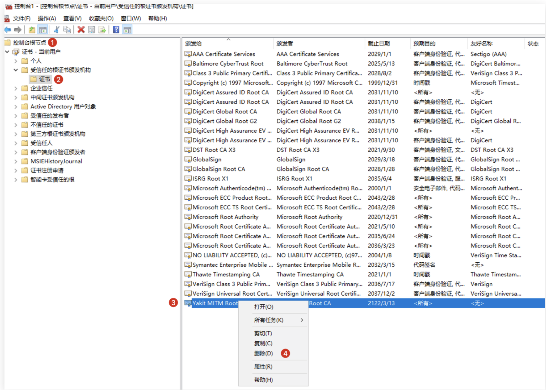Expand the 个人 folder node
The width and height of the screenshot is (546, 390).
pyautogui.click(x=16, y=61)
